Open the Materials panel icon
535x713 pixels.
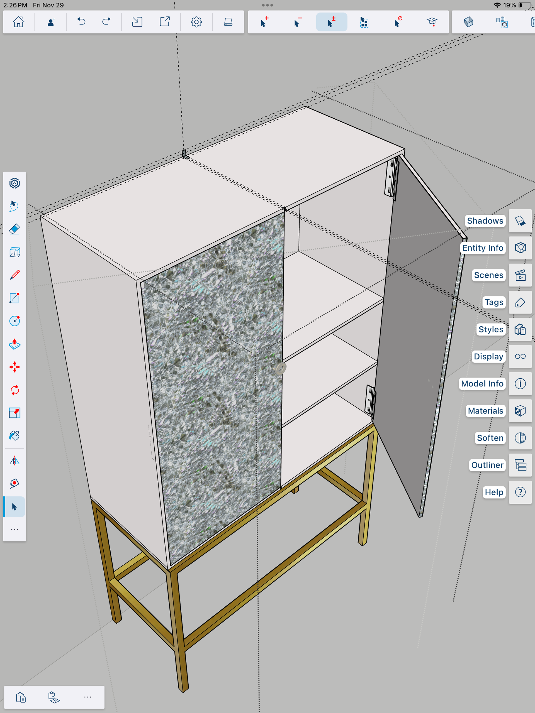[x=520, y=411]
